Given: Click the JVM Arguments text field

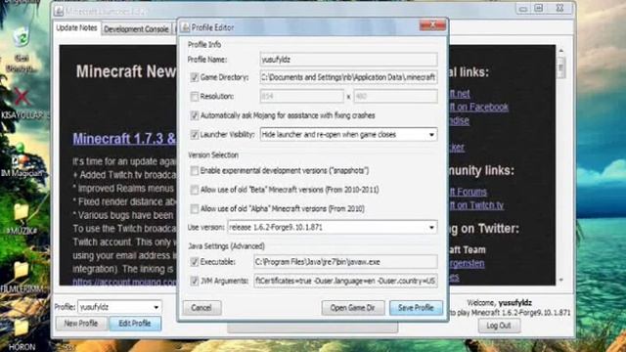Looking at the screenshot, I should [x=345, y=281].
